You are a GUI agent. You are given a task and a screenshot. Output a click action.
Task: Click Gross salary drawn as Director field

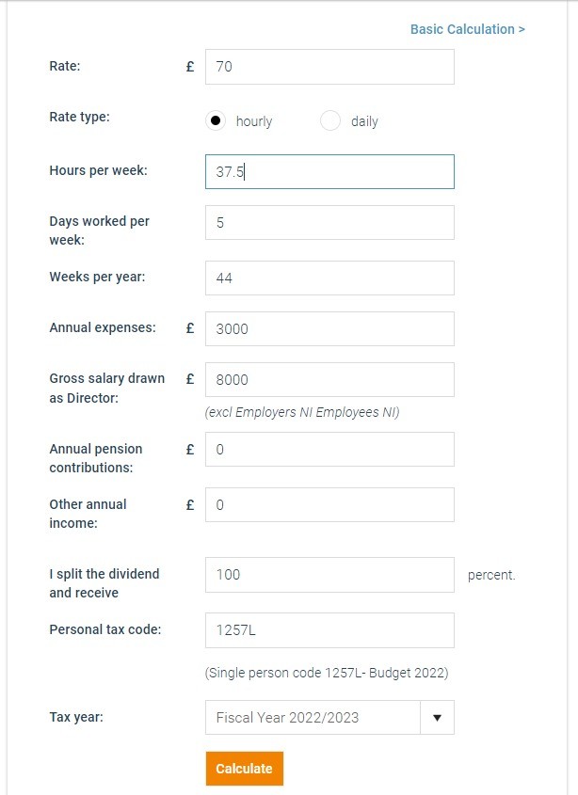click(329, 380)
